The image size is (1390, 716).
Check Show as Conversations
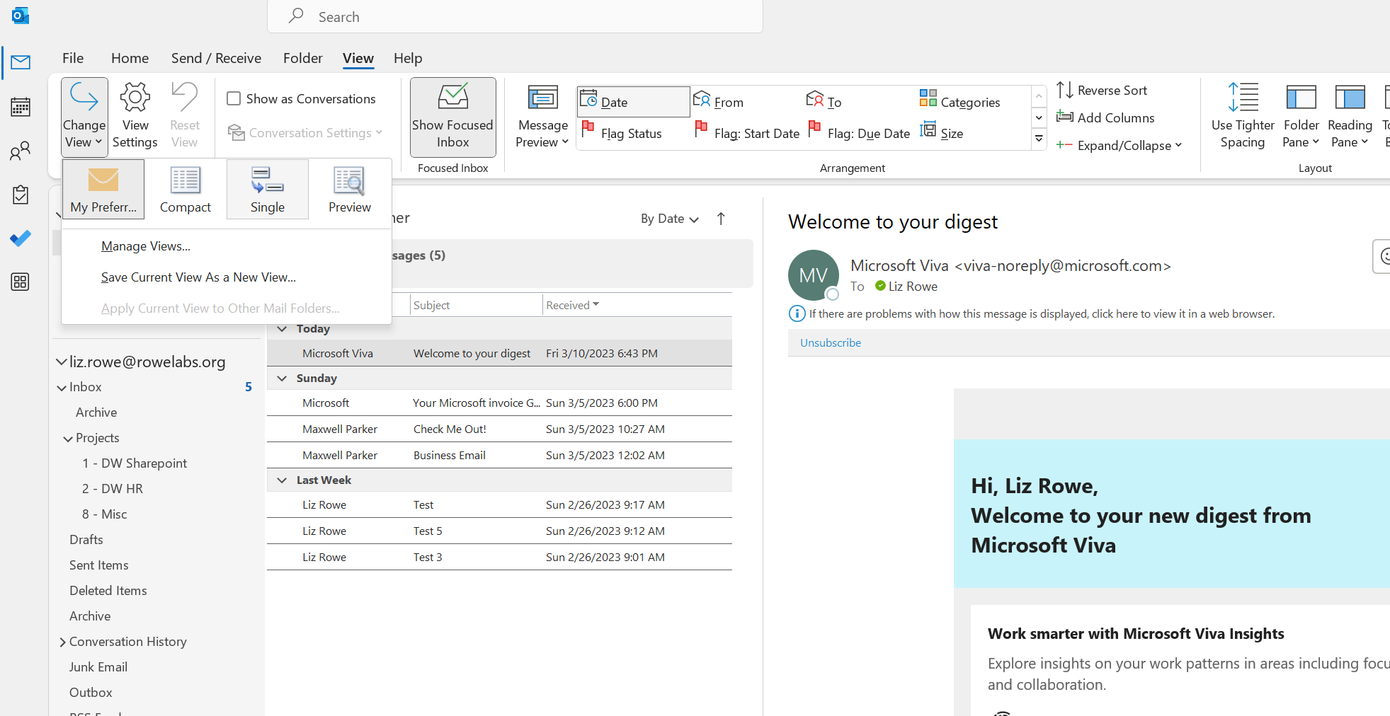[x=301, y=98]
